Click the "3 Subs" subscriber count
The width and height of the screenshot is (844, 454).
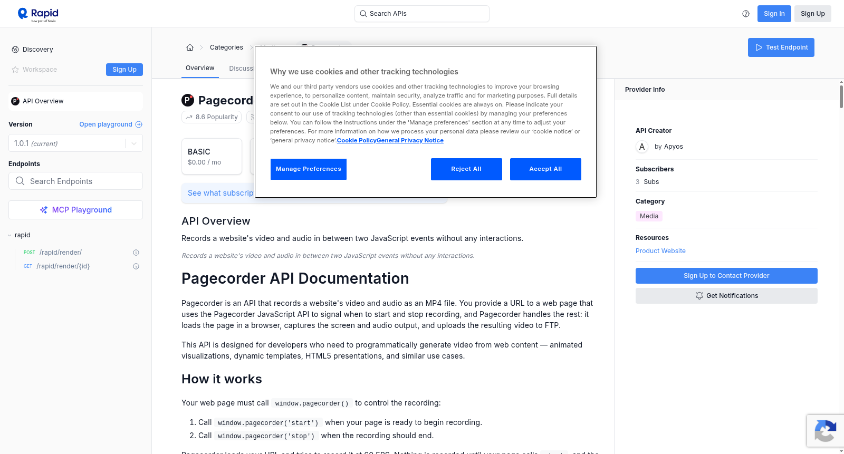click(647, 182)
